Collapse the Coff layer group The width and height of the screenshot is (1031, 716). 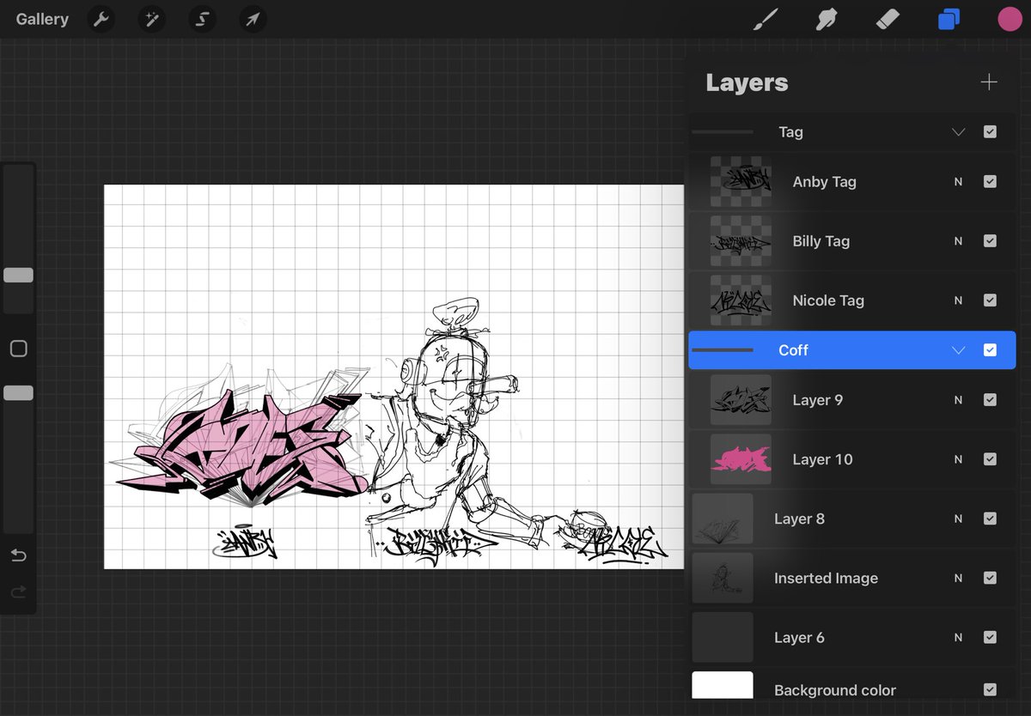coord(959,350)
